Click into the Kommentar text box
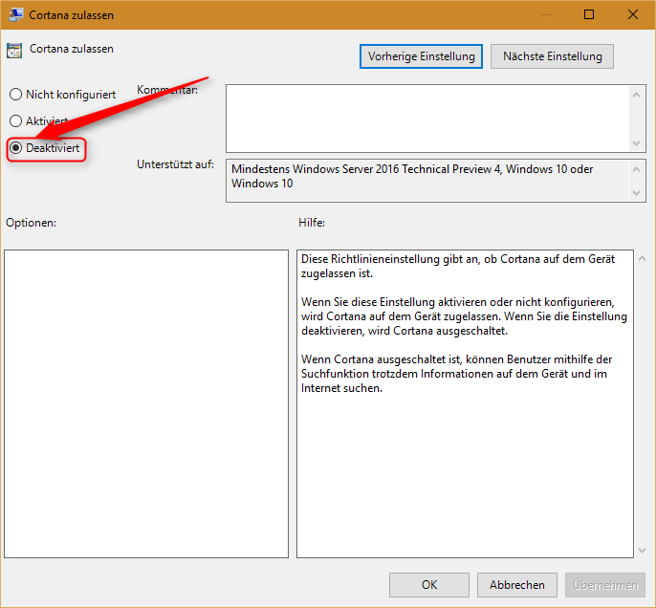This screenshot has height=608, width=656. (427, 119)
